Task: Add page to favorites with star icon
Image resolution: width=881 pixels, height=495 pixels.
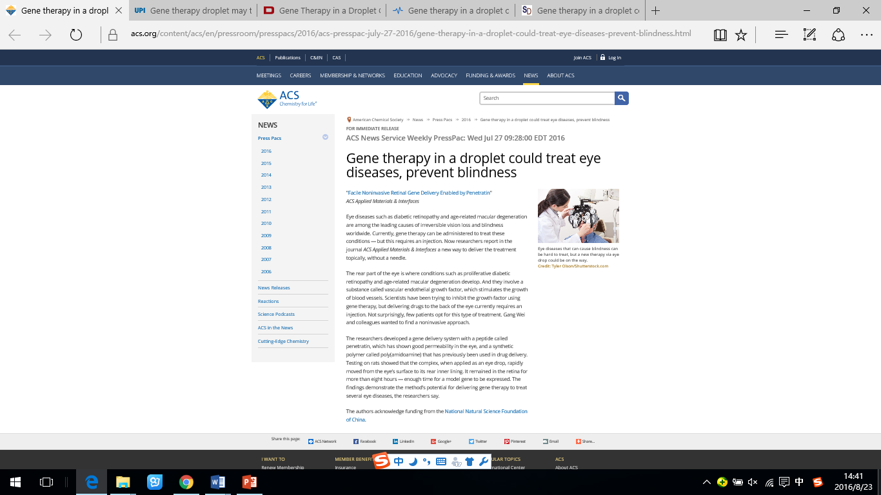Action: (741, 35)
